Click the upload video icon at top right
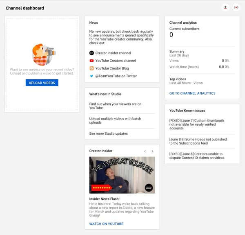The image size is (245, 235). (x=225, y=7)
